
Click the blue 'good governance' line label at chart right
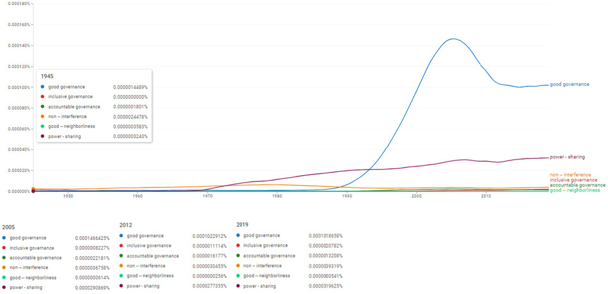pos(569,84)
